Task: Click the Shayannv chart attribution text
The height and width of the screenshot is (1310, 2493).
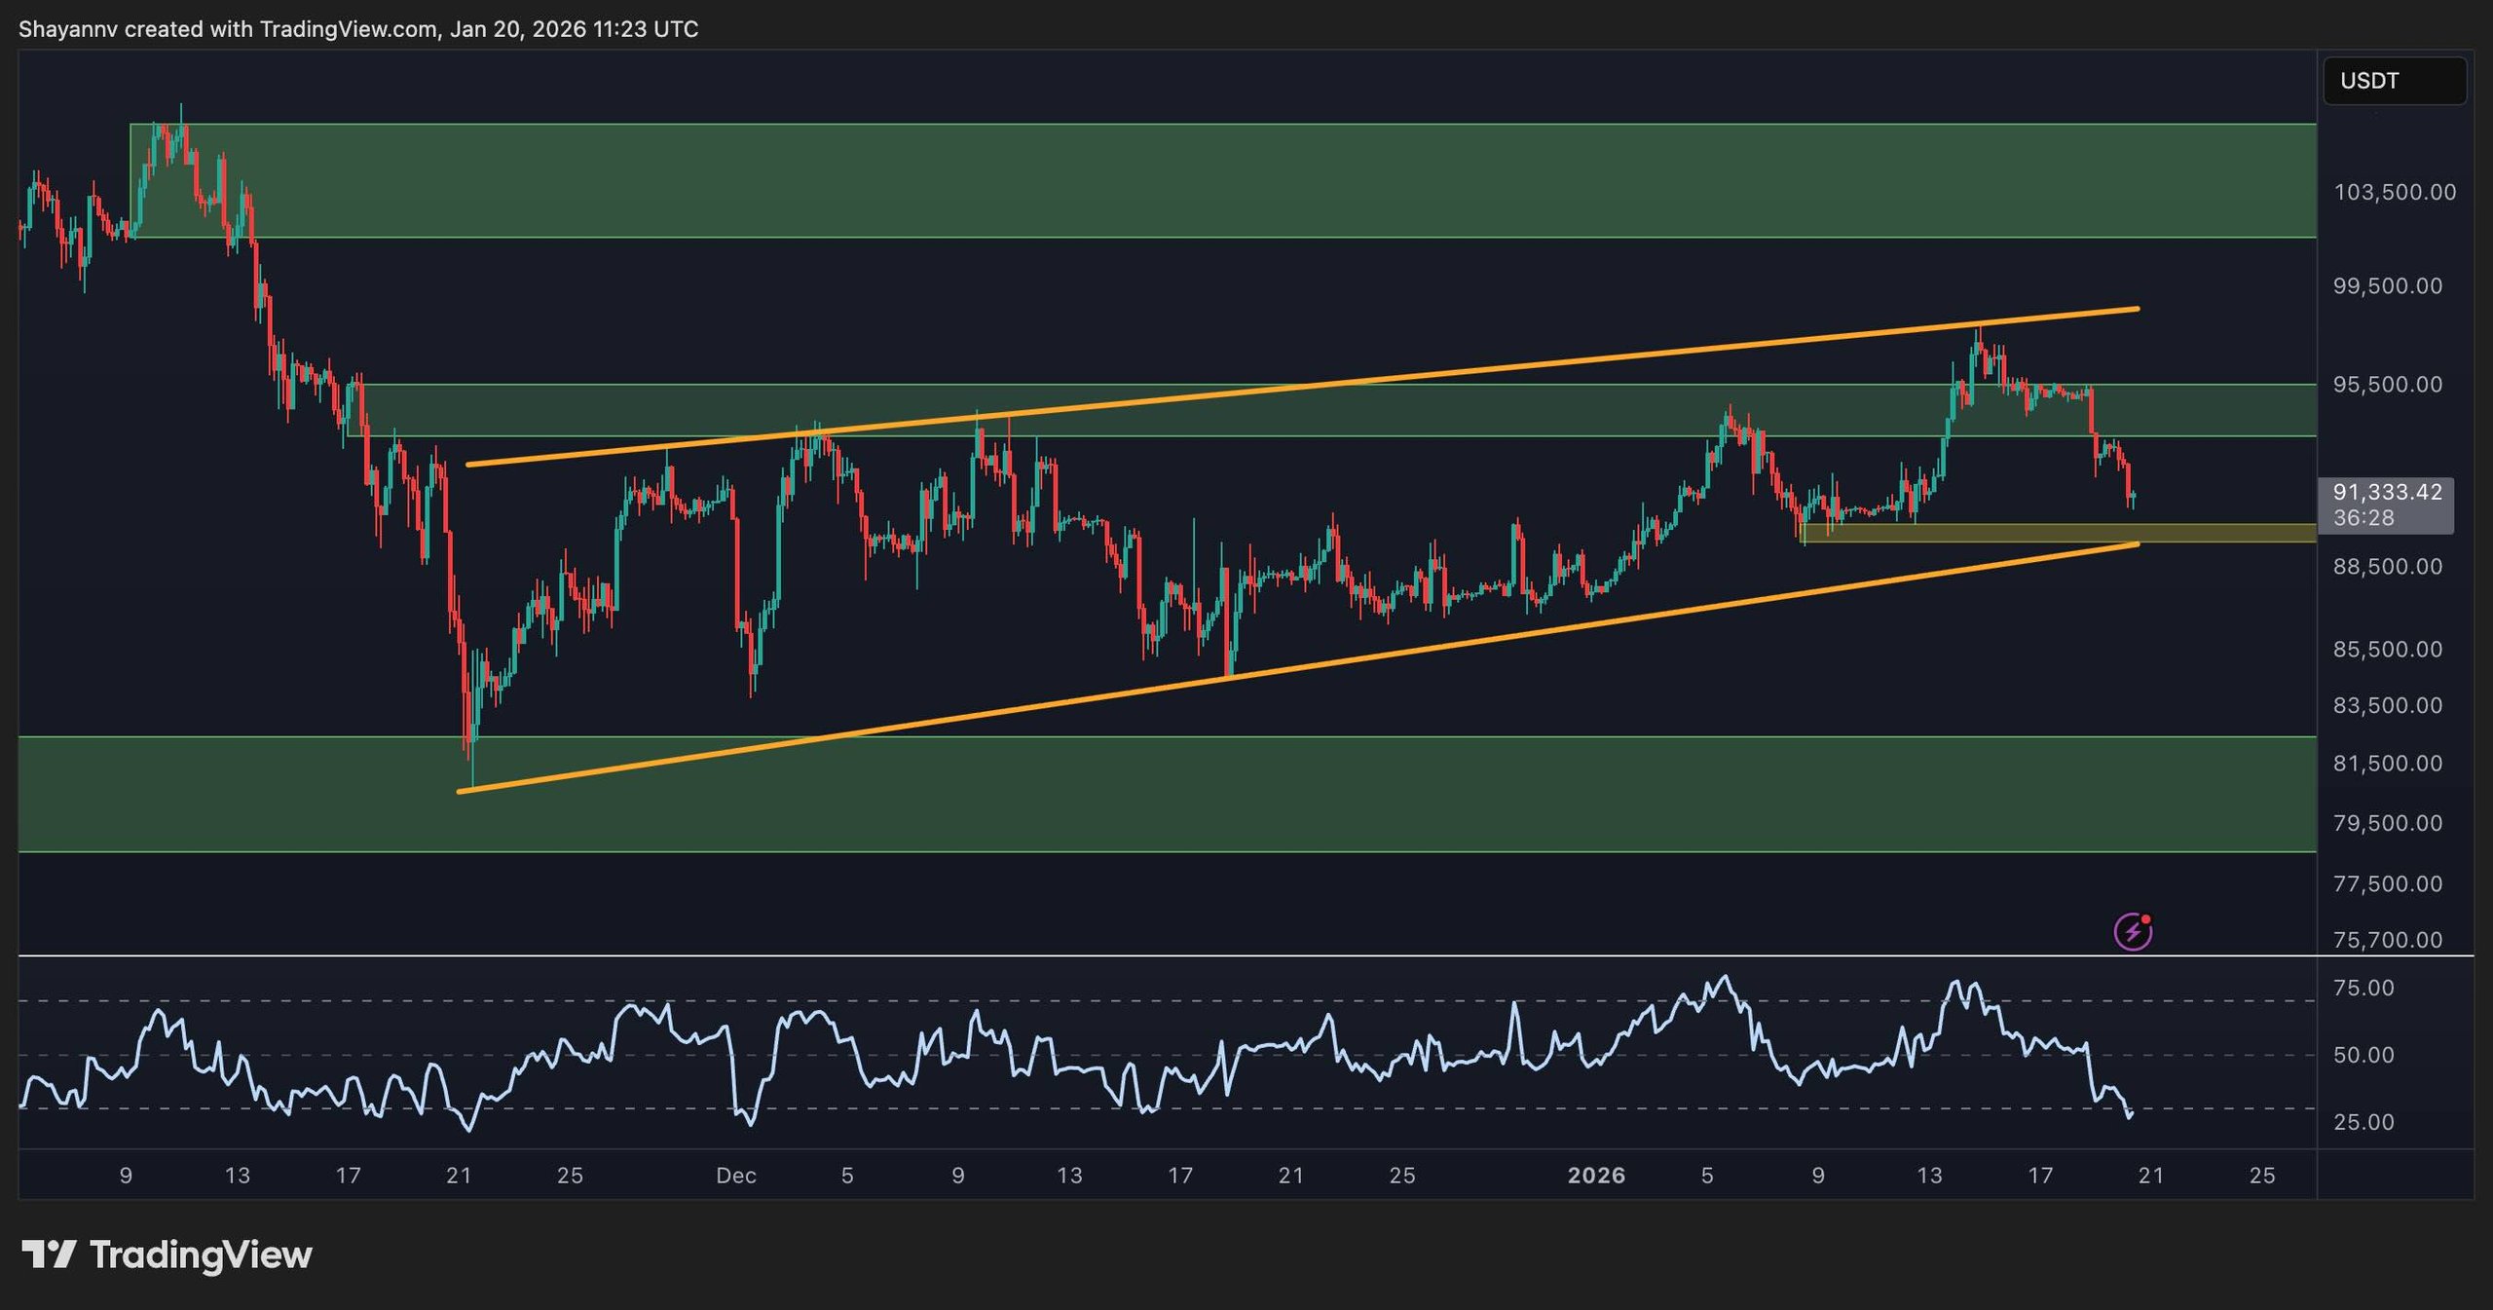Action: point(68,29)
